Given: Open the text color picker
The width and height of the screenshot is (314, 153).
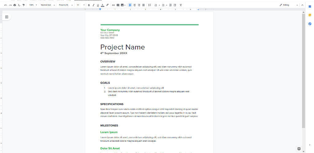Looking at the screenshot, I should click(x=102, y=5).
